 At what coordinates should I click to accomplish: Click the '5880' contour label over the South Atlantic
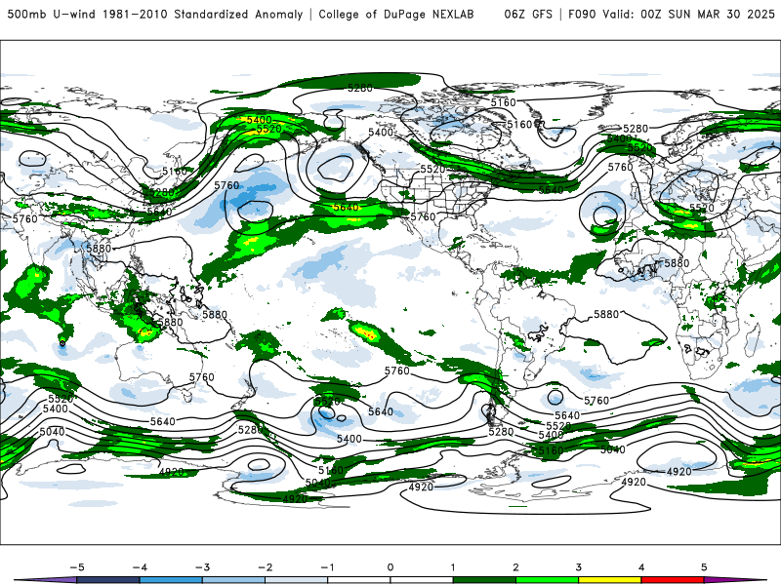point(606,314)
